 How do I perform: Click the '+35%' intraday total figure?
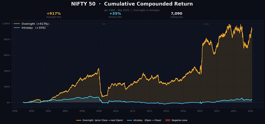point(115,14)
